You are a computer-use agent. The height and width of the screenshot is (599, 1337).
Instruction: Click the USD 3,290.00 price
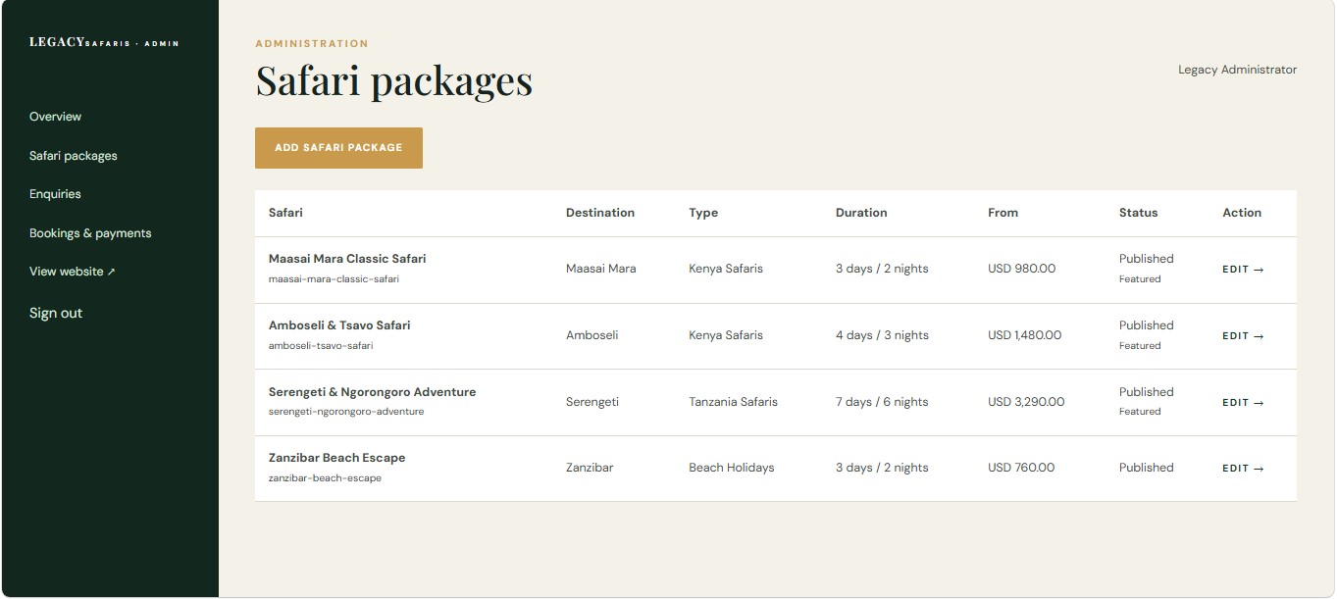click(1026, 402)
